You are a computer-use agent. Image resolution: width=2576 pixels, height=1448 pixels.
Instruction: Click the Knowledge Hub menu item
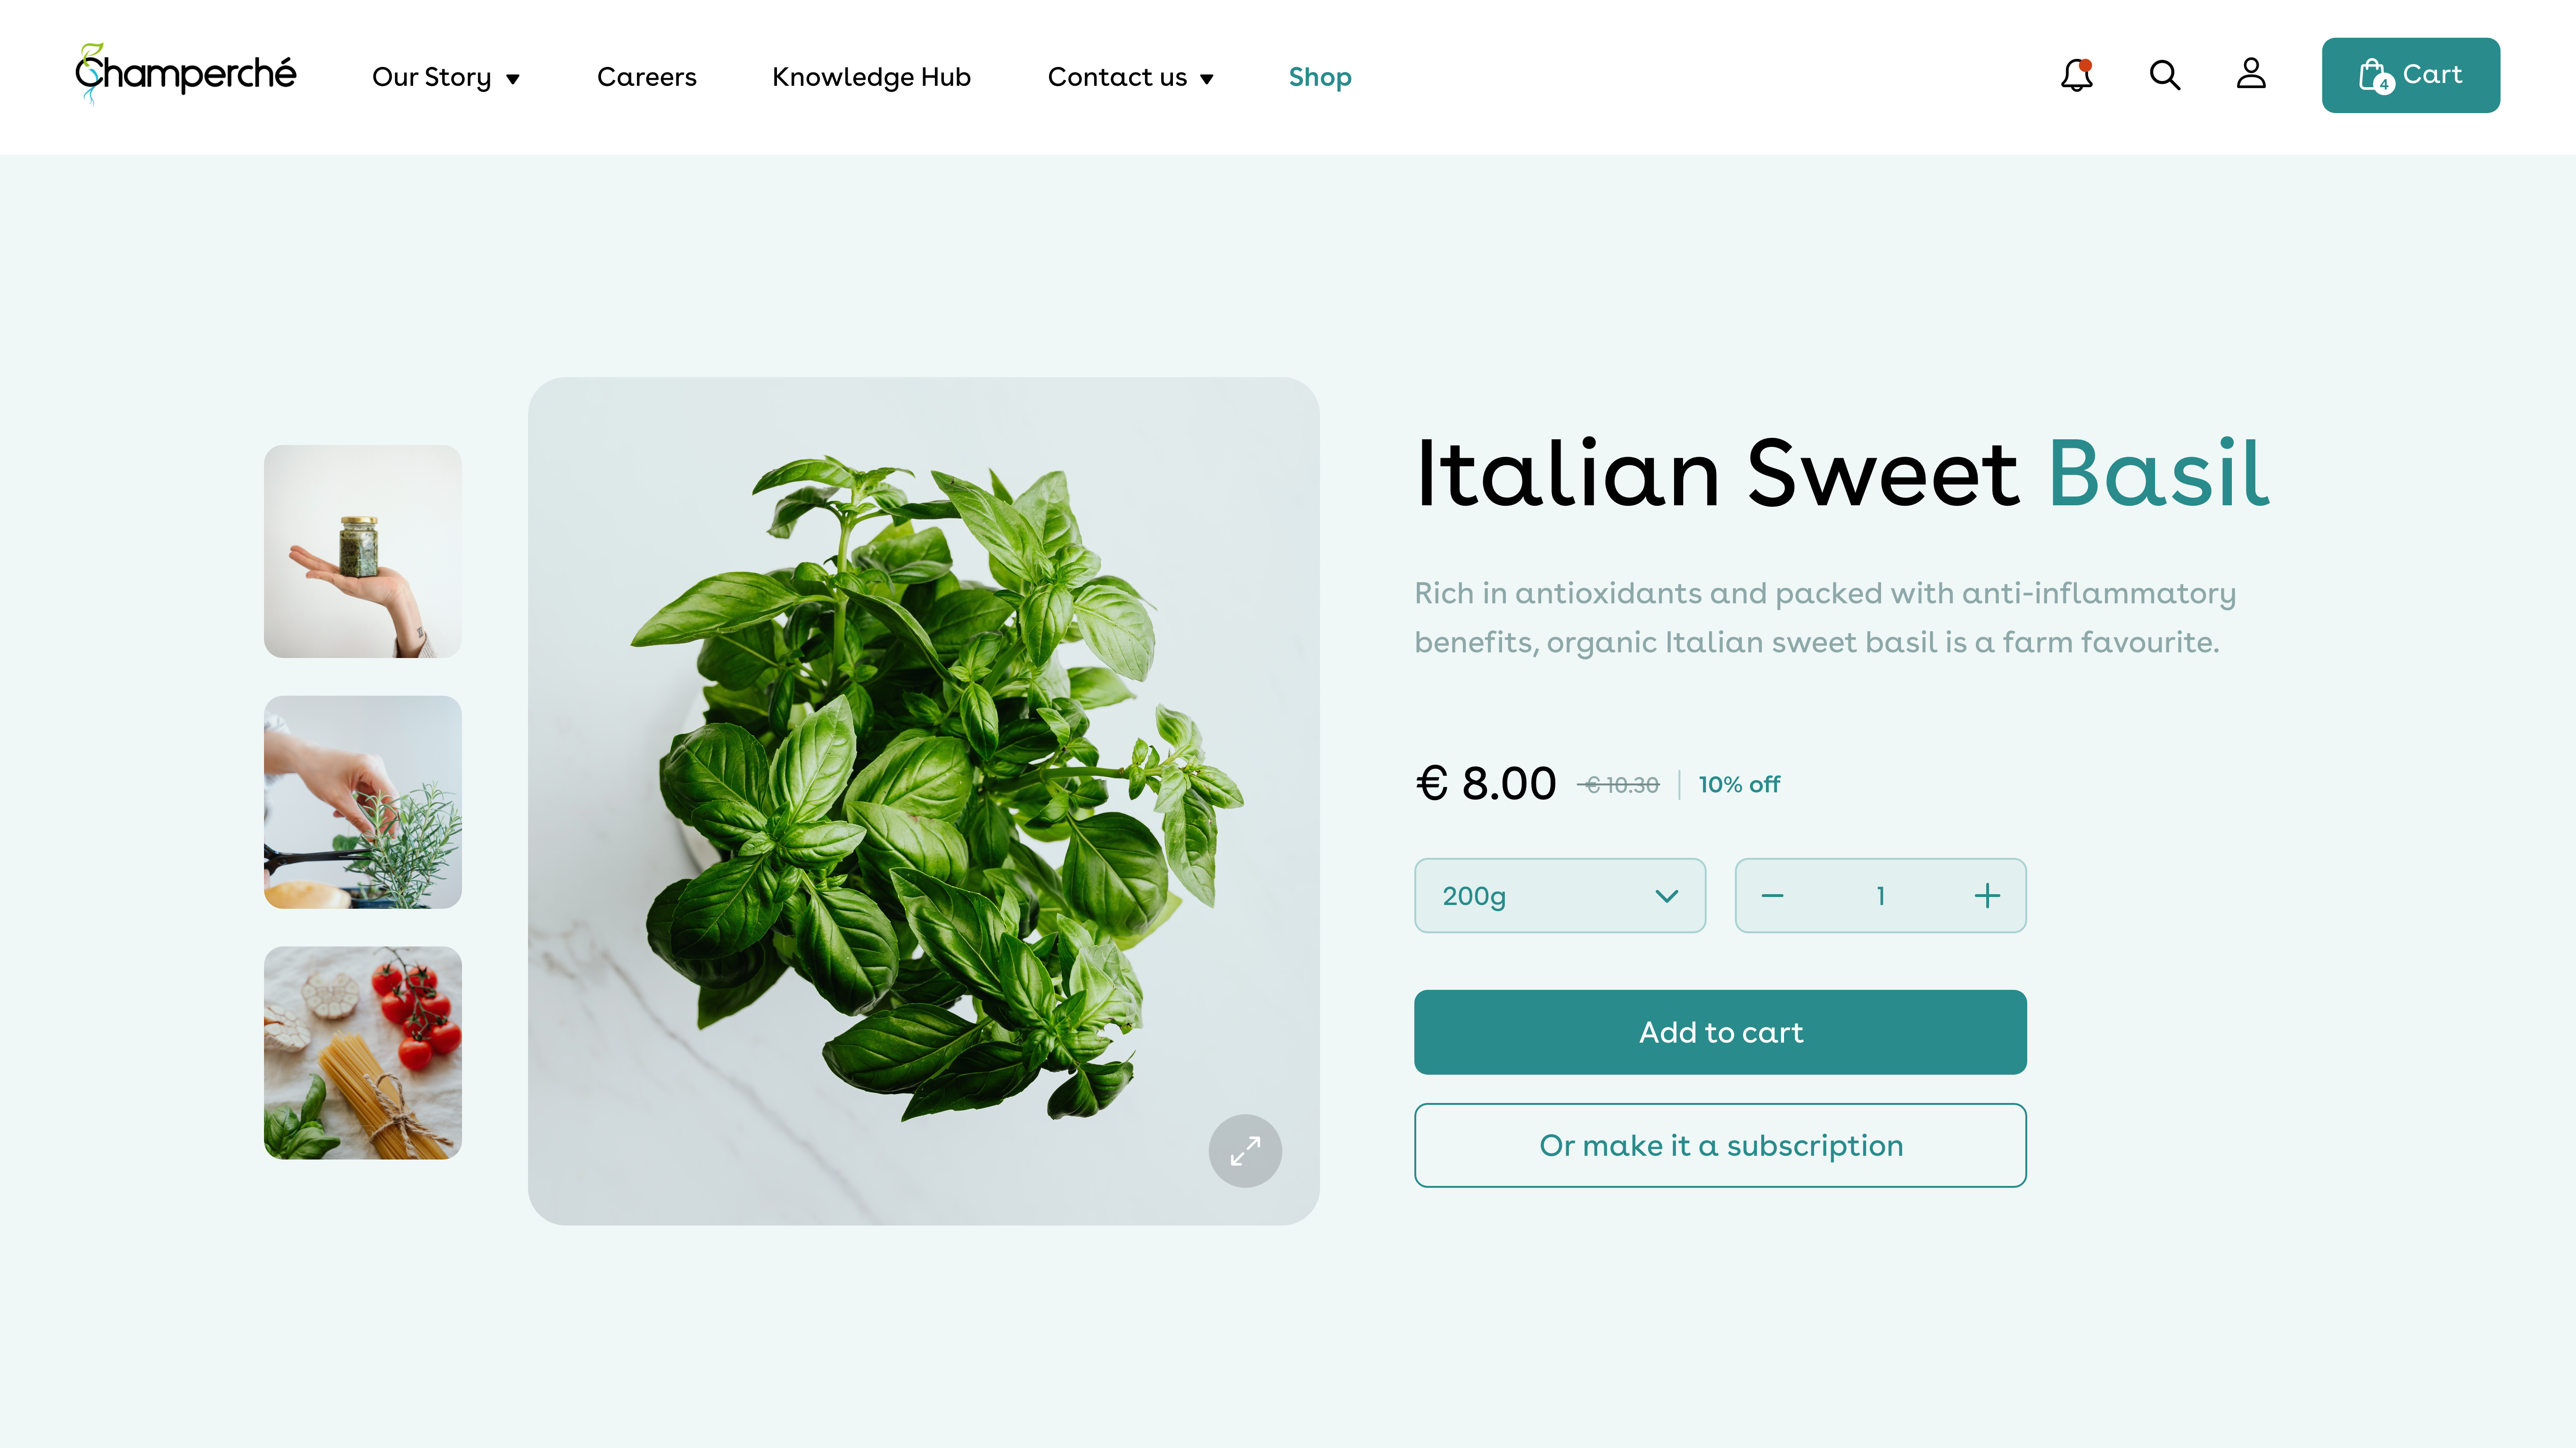[872, 76]
